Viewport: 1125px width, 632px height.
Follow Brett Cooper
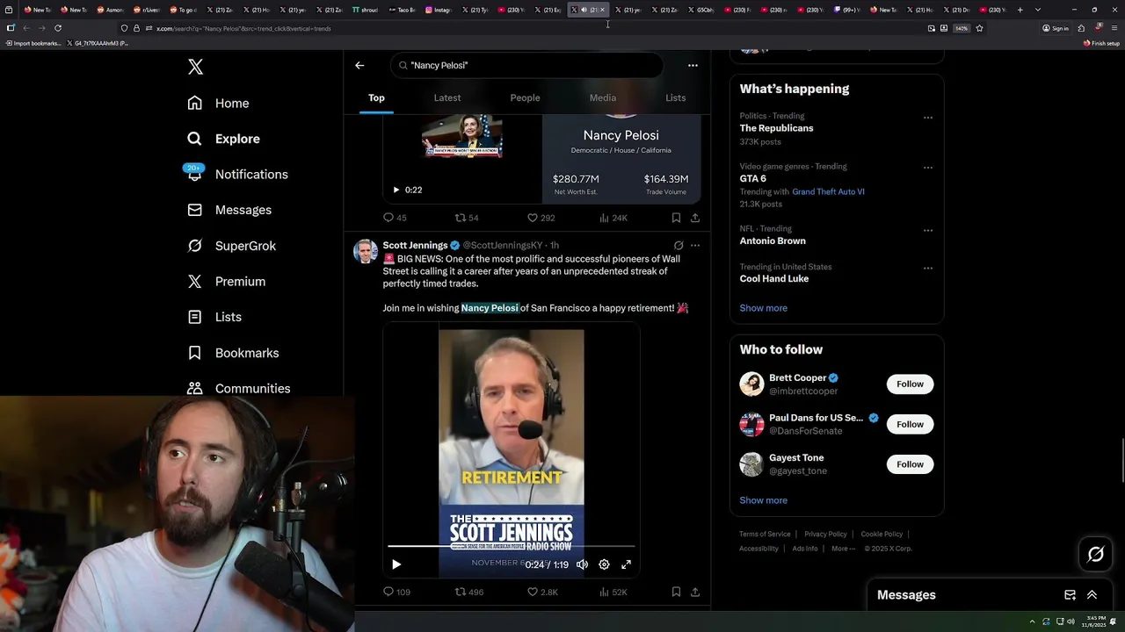[910, 384]
